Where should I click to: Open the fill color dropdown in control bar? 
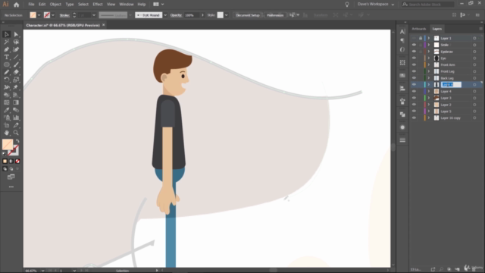pyautogui.click(x=39, y=15)
